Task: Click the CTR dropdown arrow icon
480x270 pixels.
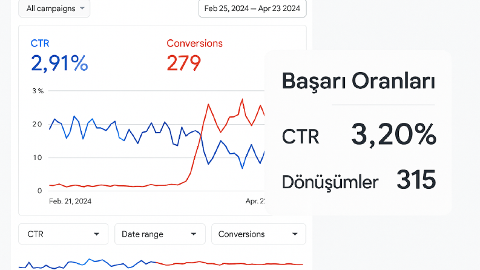Action: click(96, 234)
